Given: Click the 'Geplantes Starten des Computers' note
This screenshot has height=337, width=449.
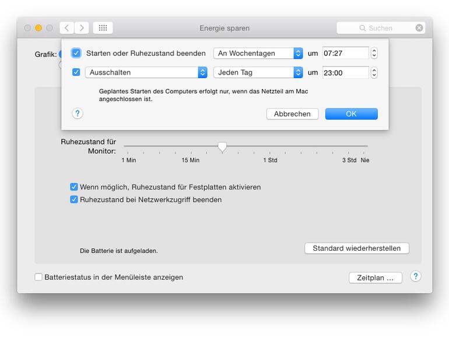Looking at the screenshot, I should coord(204,95).
